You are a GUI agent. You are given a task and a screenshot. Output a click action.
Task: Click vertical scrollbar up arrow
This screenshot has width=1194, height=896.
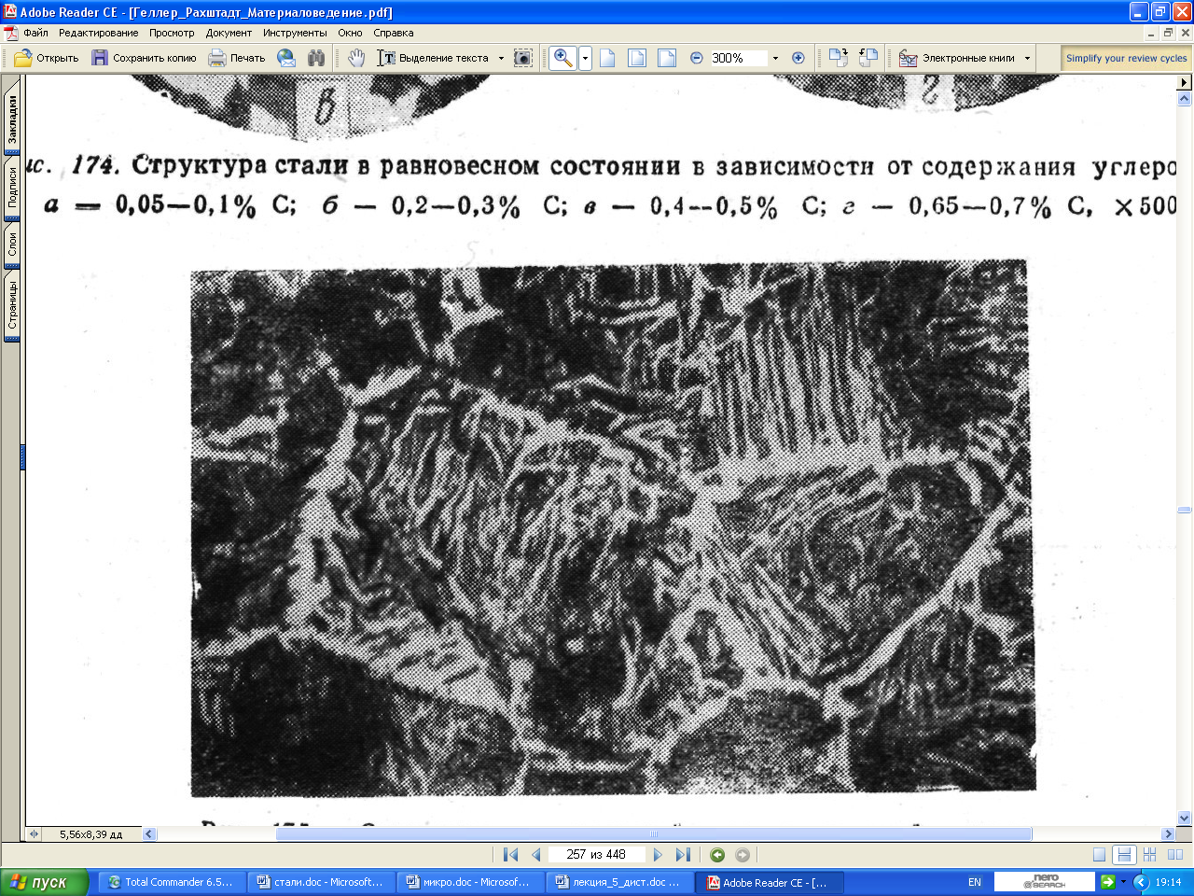click(1185, 97)
